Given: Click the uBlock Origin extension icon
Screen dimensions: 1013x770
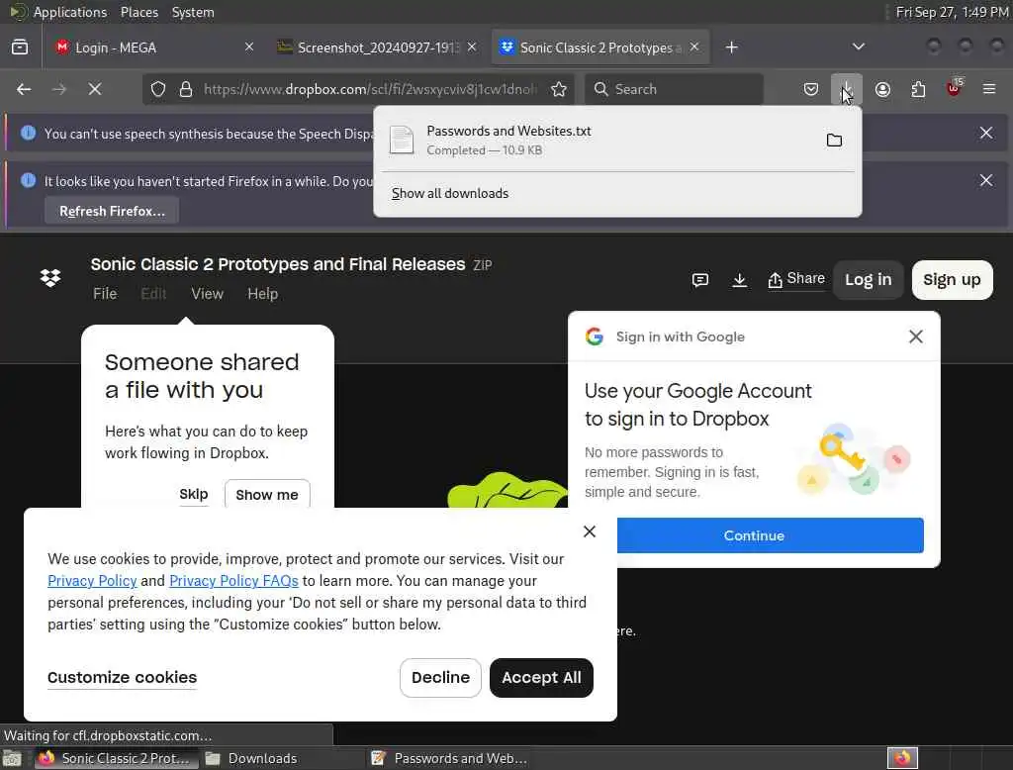Looking at the screenshot, I should [954, 88].
